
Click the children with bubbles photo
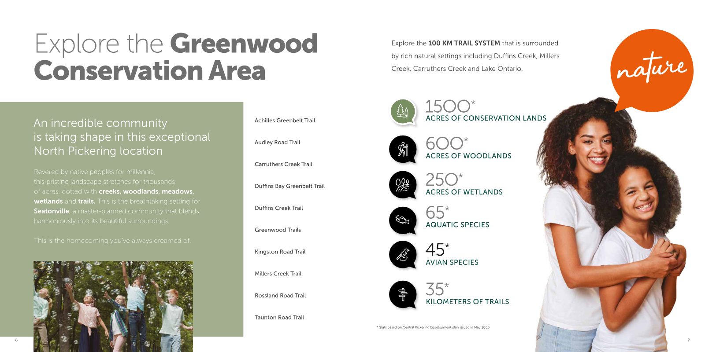pyautogui.click(x=113, y=306)
